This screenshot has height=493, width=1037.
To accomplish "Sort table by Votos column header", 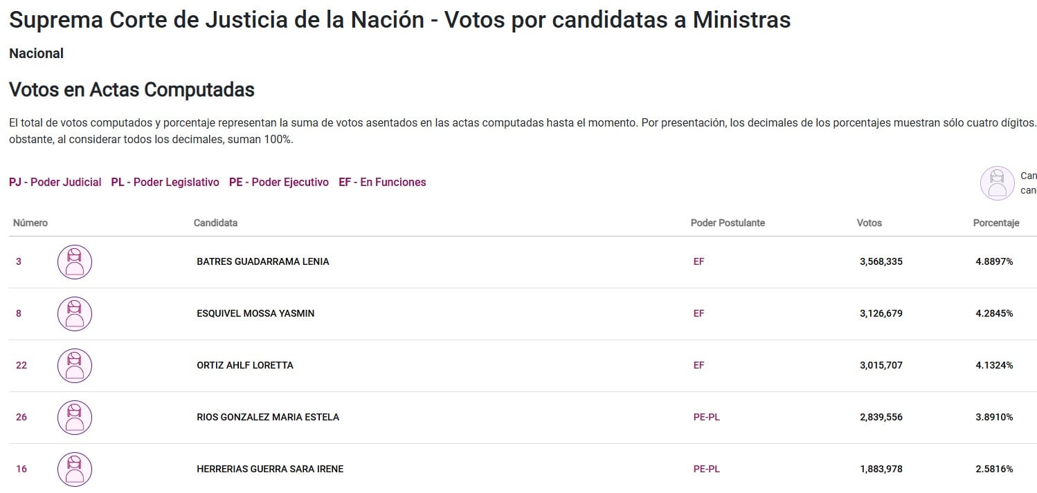I will 869,223.
